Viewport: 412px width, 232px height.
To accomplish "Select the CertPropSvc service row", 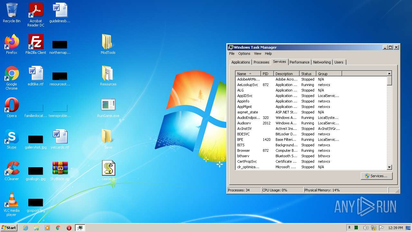I will click(311, 161).
